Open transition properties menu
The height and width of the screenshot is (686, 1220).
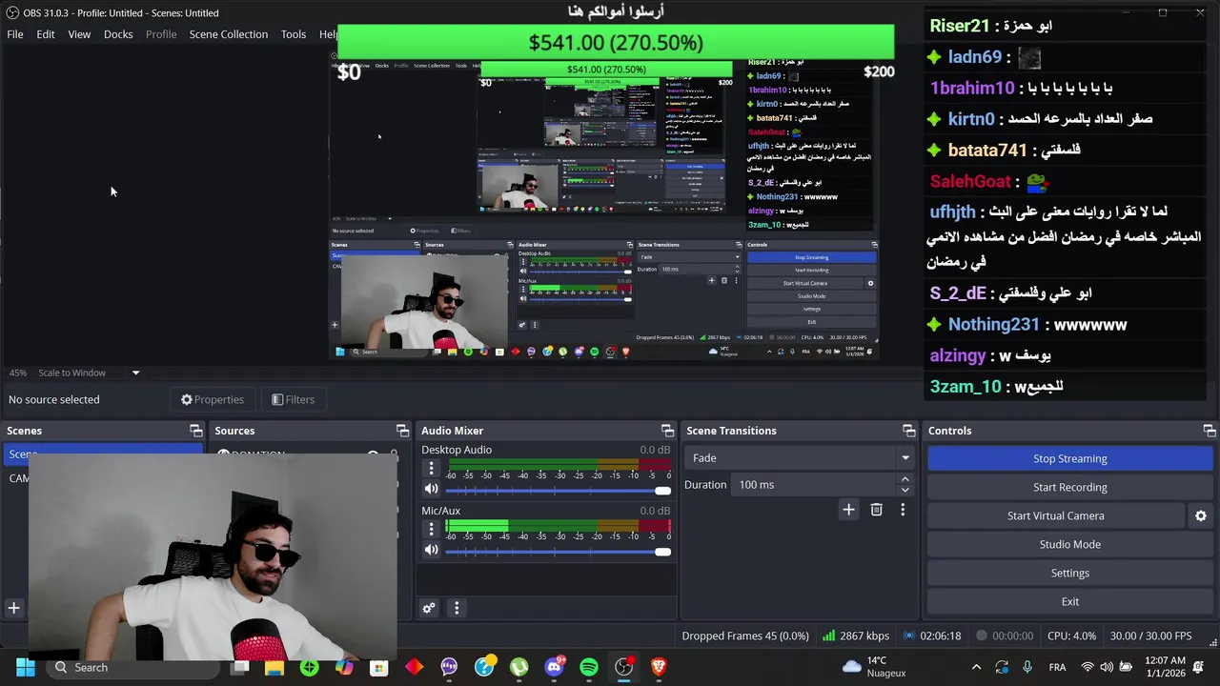point(903,510)
